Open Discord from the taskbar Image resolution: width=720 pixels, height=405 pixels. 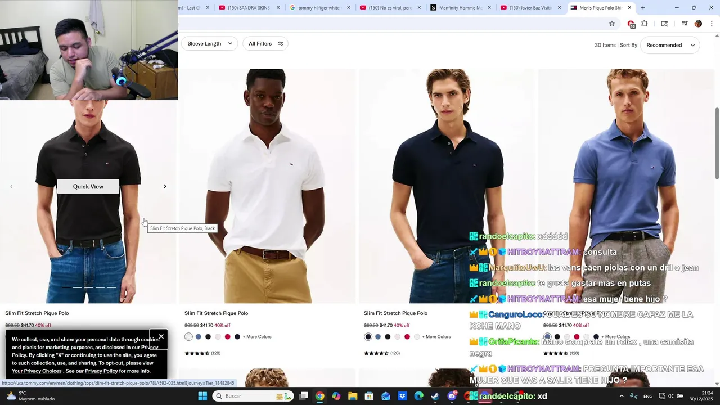point(452,396)
